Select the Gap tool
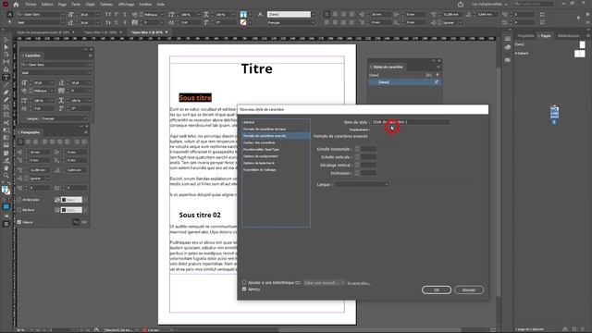 (x=6, y=62)
